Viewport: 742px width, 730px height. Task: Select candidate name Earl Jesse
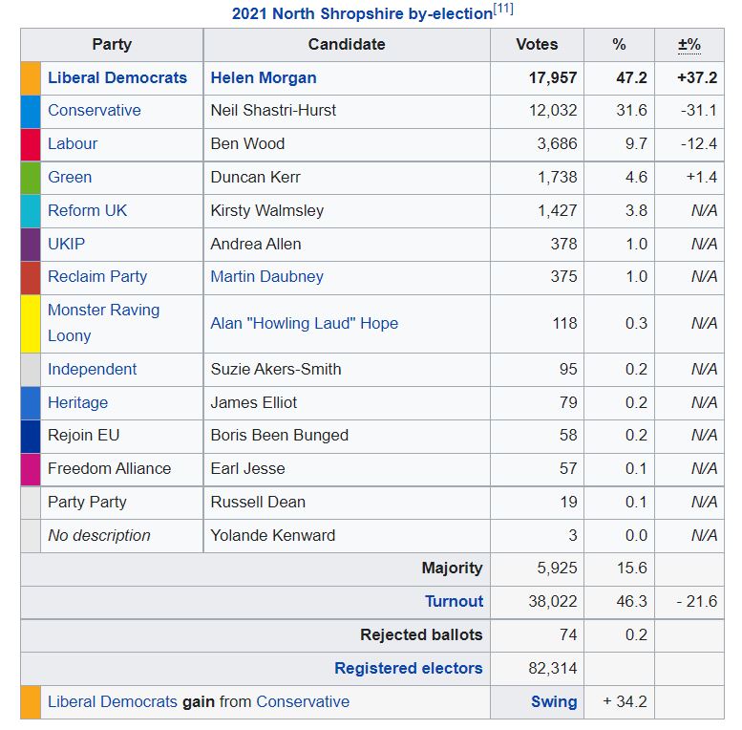point(247,469)
